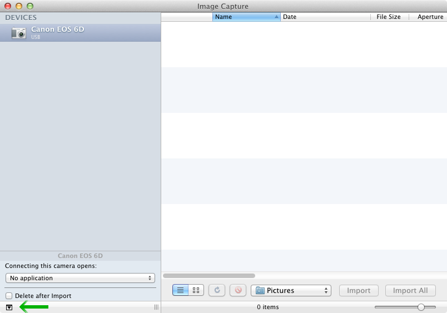Sort by the Name column header

(x=247, y=17)
